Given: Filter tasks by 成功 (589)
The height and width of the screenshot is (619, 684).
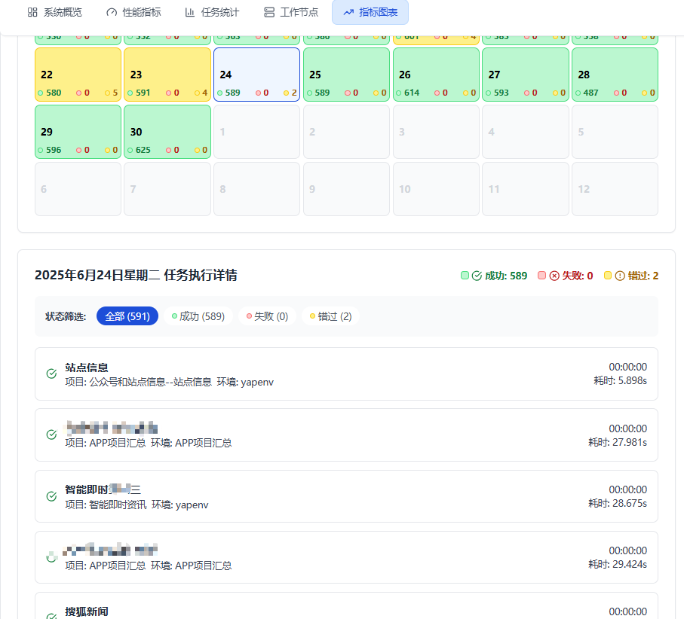Looking at the screenshot, I should click(x=198, y=316).
